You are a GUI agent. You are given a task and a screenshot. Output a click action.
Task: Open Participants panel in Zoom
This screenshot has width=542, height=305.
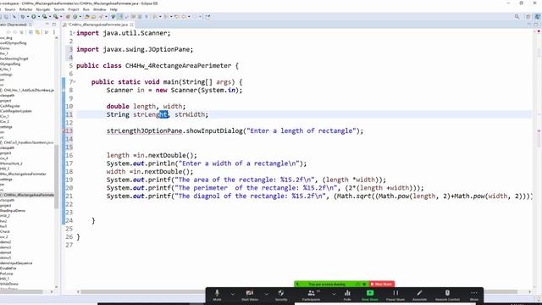[x=311, y=295]
